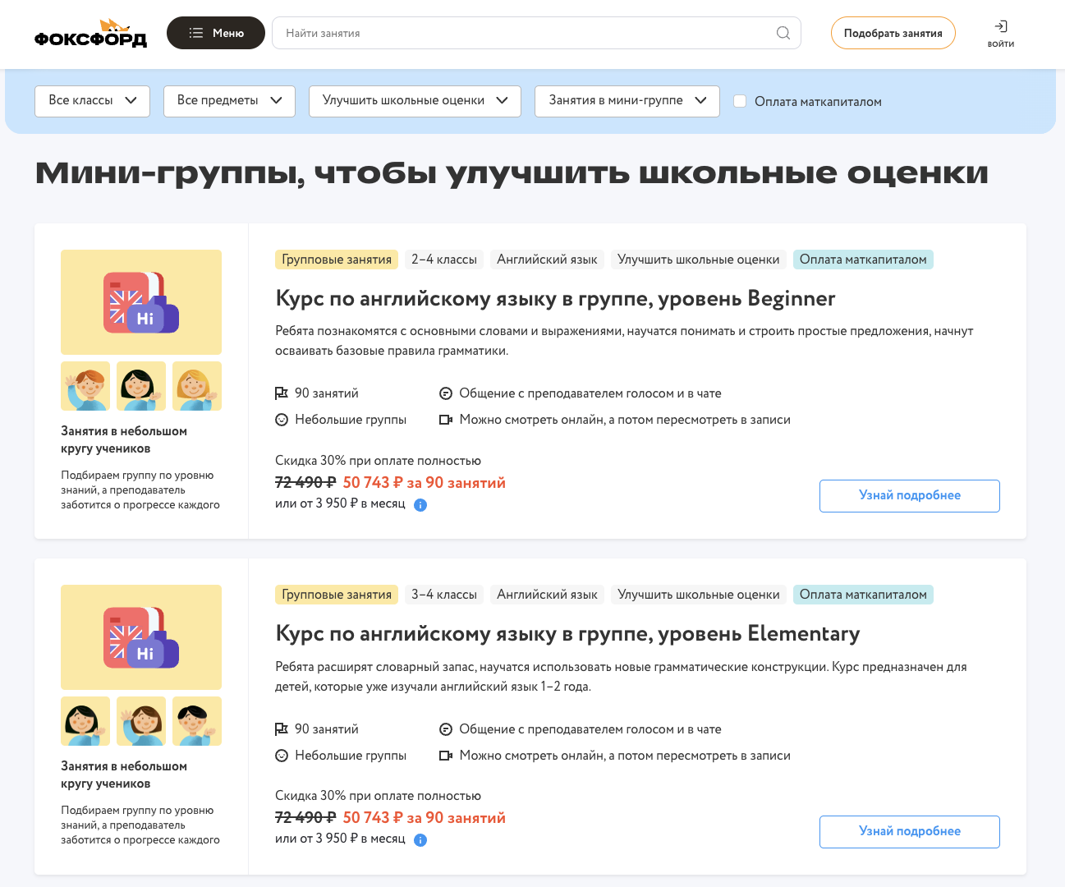The height and width of the screenshot is (887, 1065).
Task: Select the Улучшить школьные оценки filter
Action: click(x=415, y=100)
